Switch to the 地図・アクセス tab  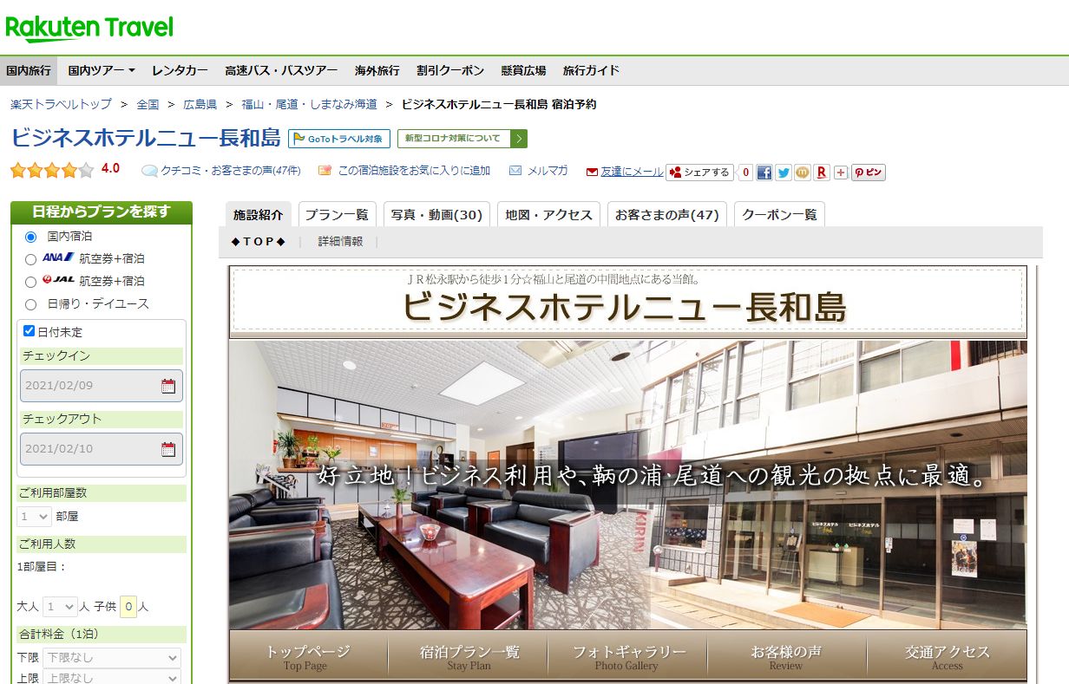coord(549,214)
